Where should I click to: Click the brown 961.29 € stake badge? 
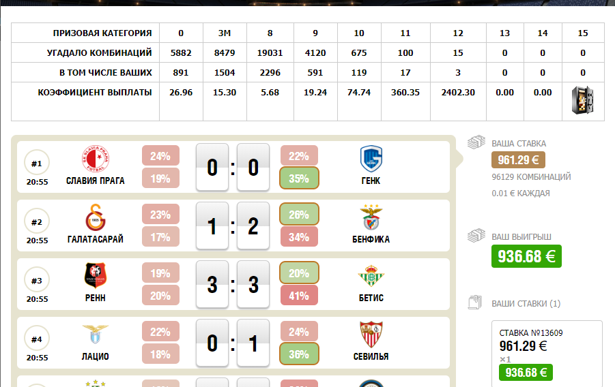(518, 160)
